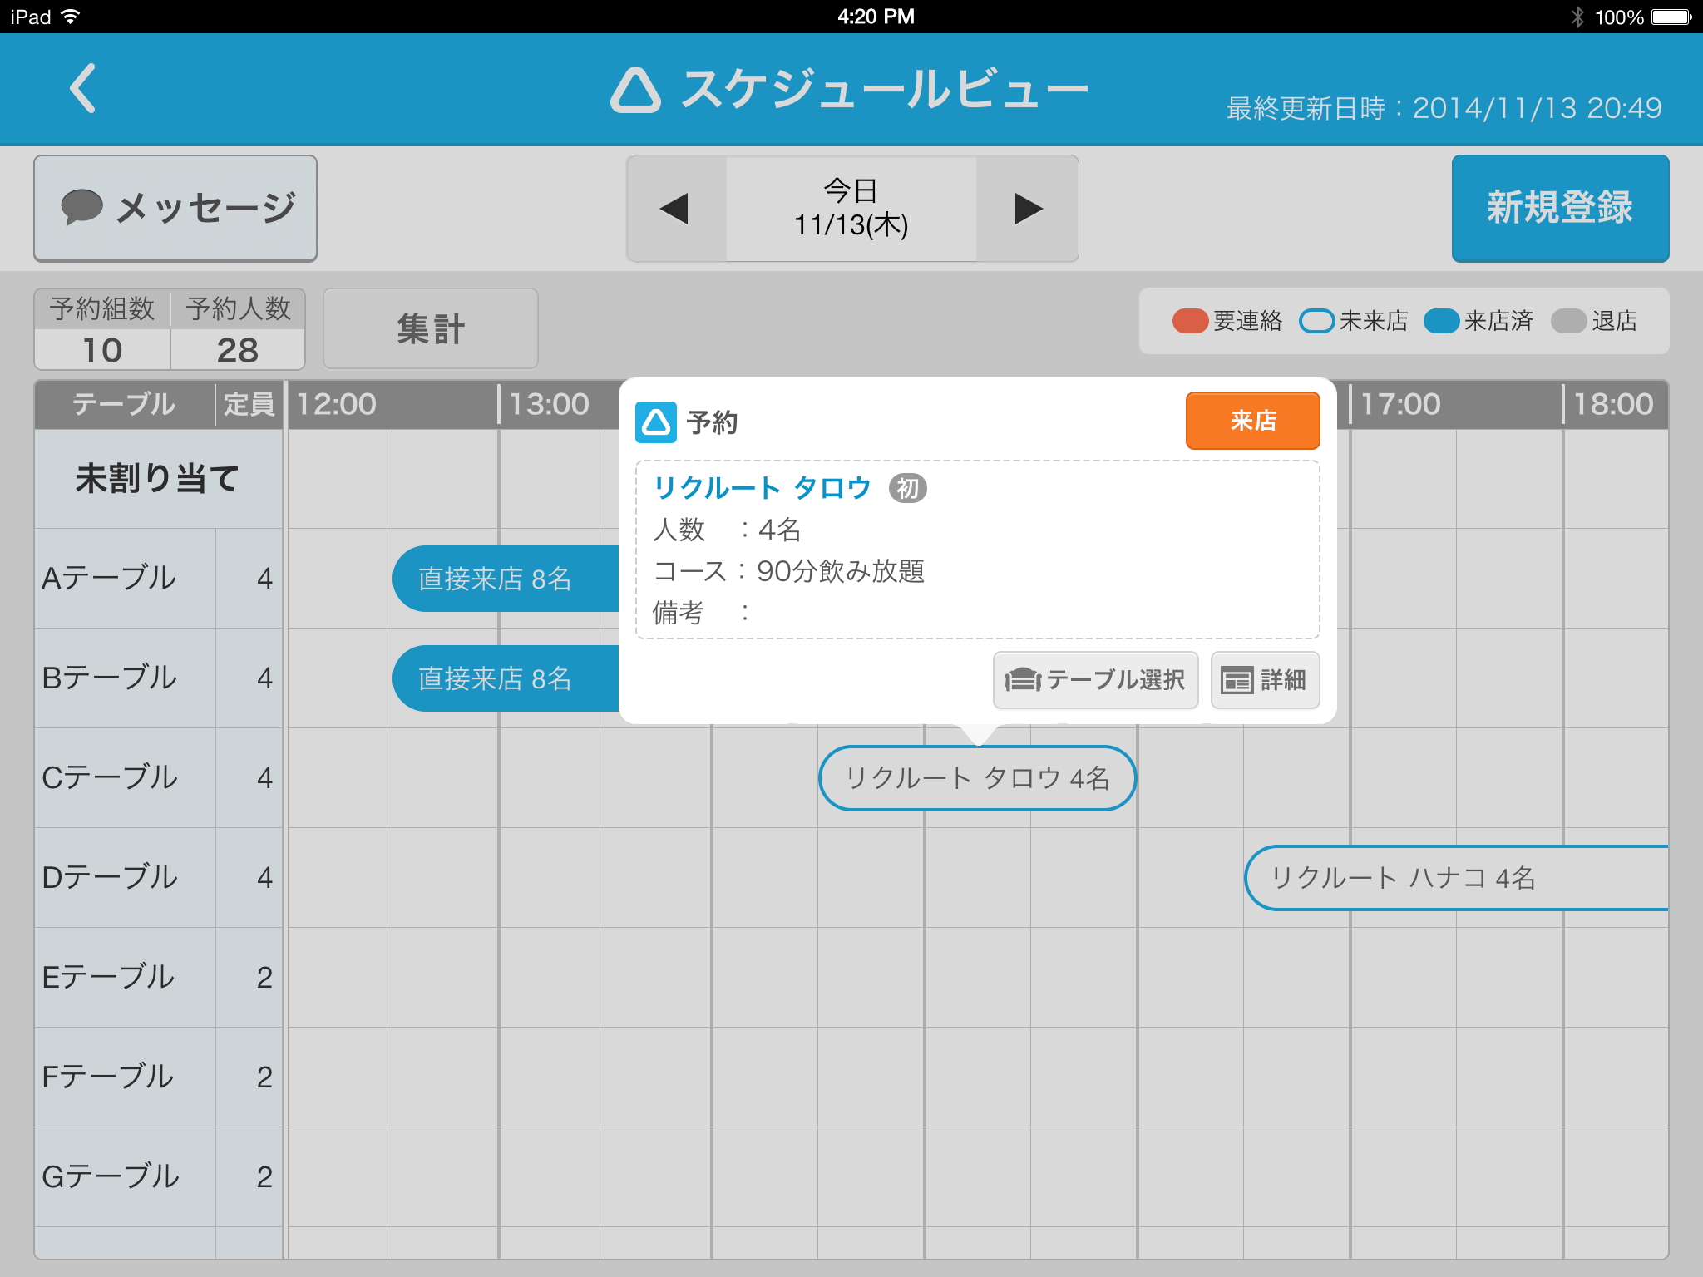Click the filled blue 来店済 legend swatch
The width and height of the screenshot is (1703, 1277).
pos(1441,321)
